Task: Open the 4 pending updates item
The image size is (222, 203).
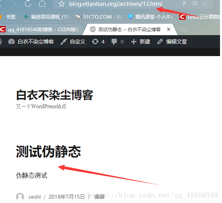Action: [x=98, y=41]
